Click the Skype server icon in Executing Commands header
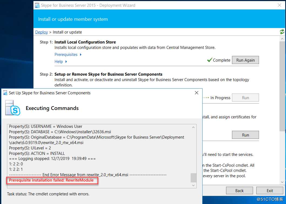This screenshot has width=286, height=204. [13, 108]
